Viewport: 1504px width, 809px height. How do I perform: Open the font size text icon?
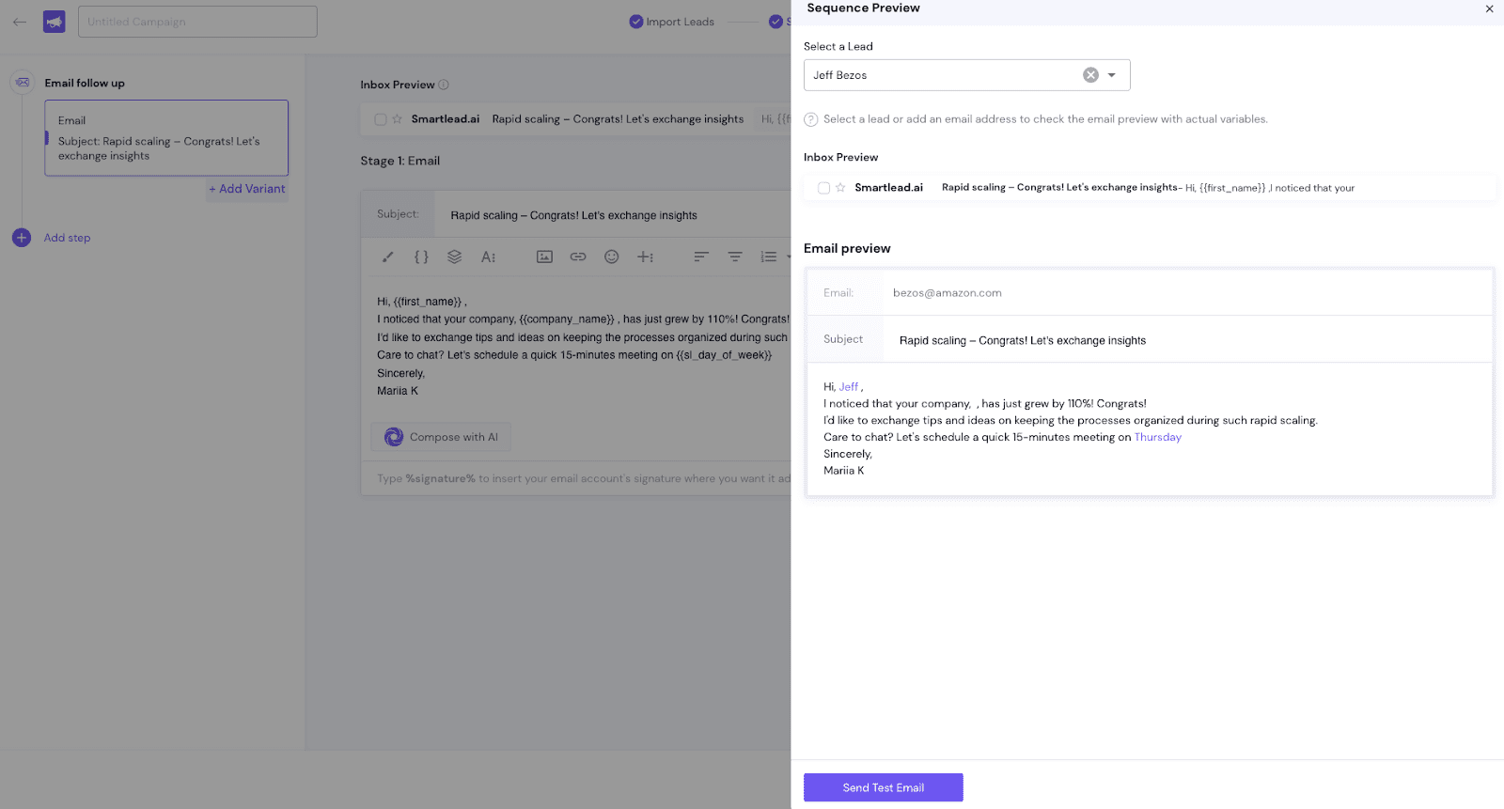tap(488, 257)
